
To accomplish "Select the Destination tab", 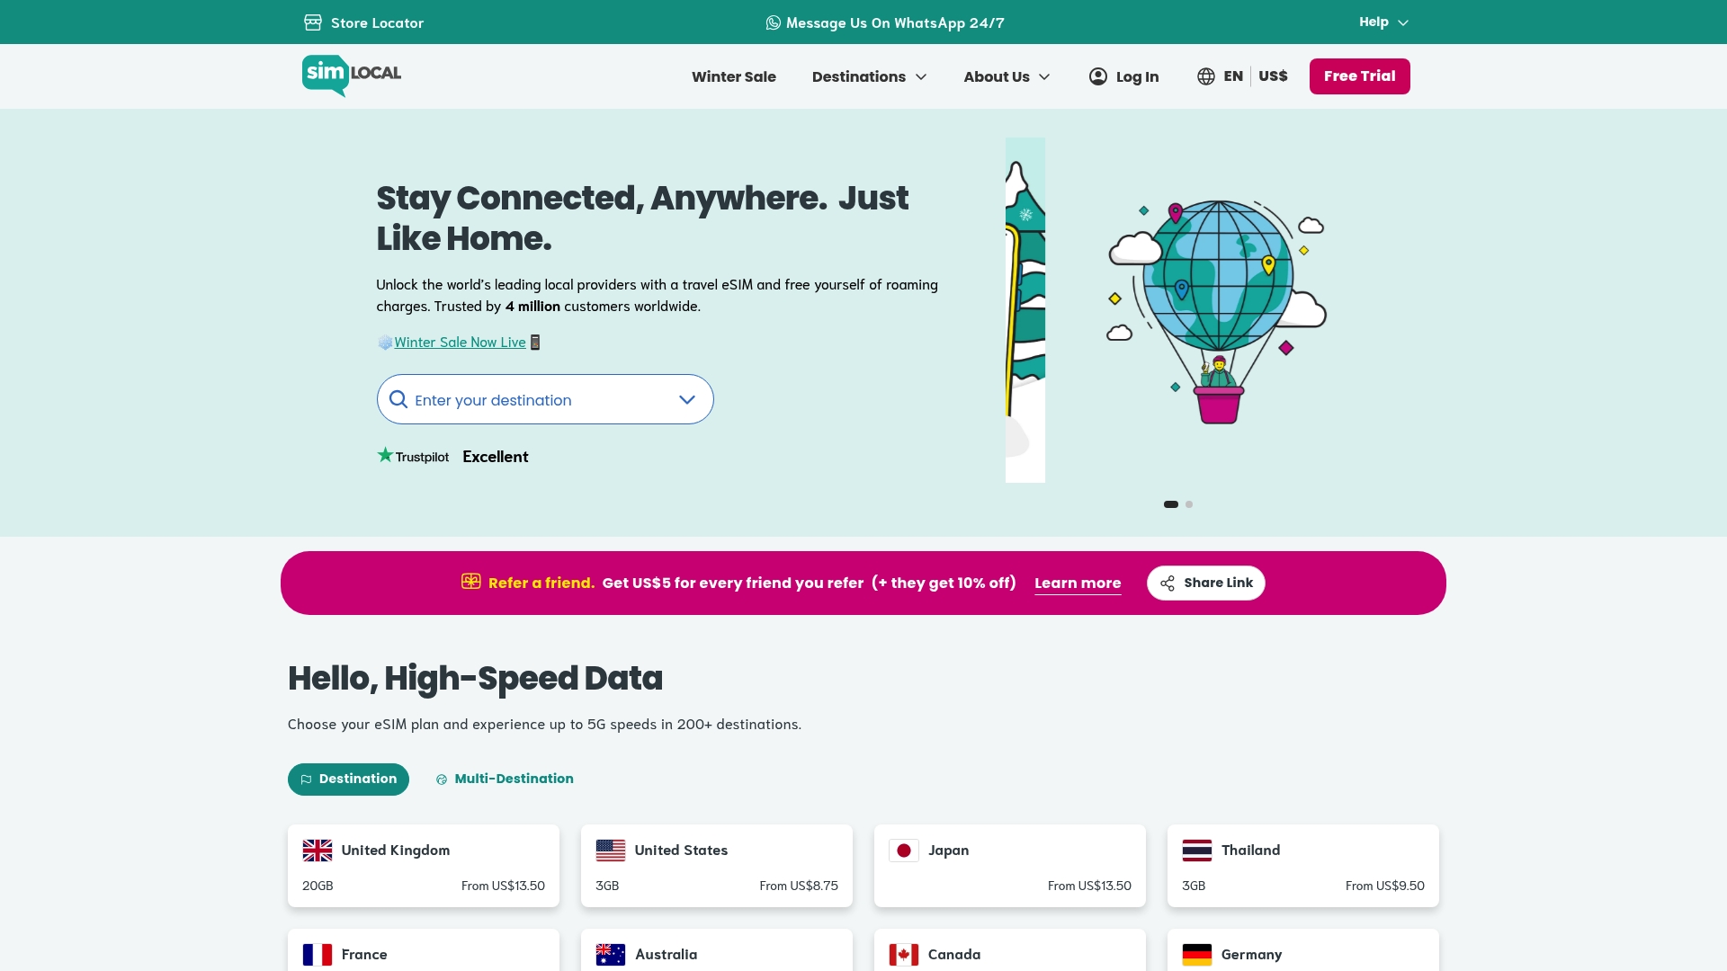I will pyautogui.click(x=348, y=779).
